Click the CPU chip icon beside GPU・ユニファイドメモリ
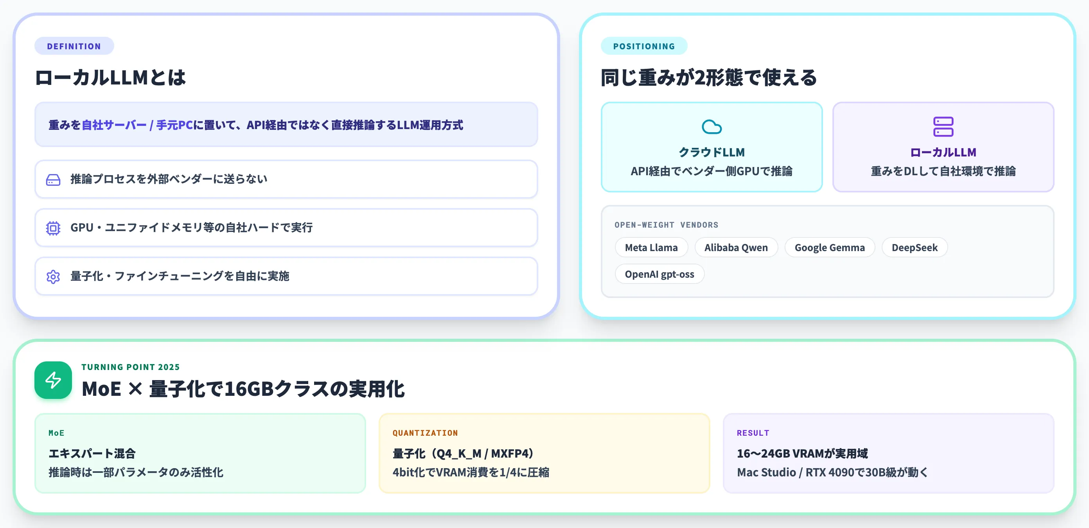Viewport: 1089px width, 528px height. tap(53, 228)
